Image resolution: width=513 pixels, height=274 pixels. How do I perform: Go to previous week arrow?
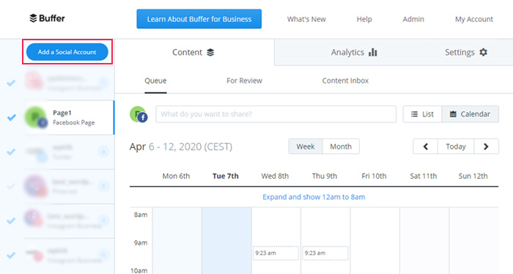pos(425,147)
